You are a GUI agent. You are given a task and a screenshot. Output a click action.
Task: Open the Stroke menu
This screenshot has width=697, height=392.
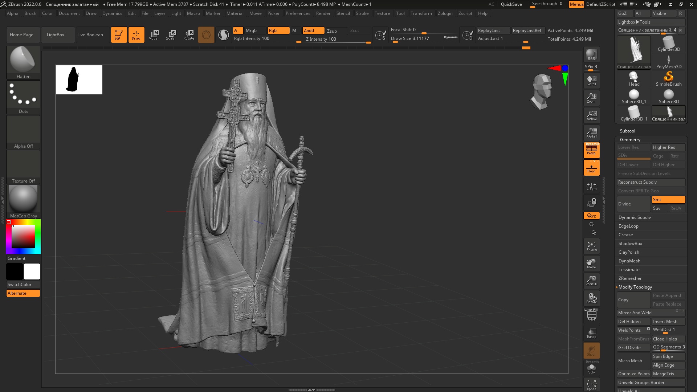pyautogui.click(x=362, y=13)
